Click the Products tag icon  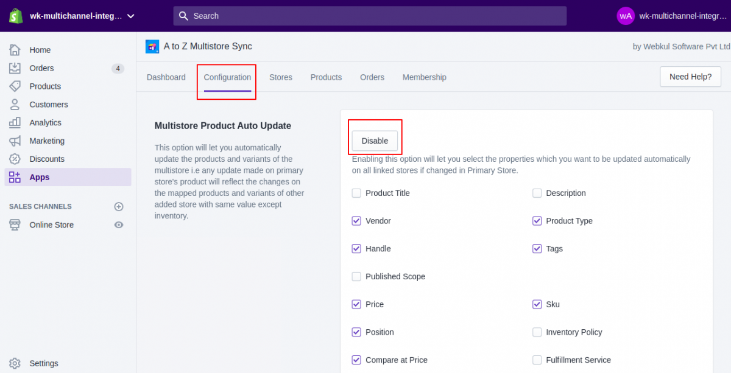coord(15,86)
